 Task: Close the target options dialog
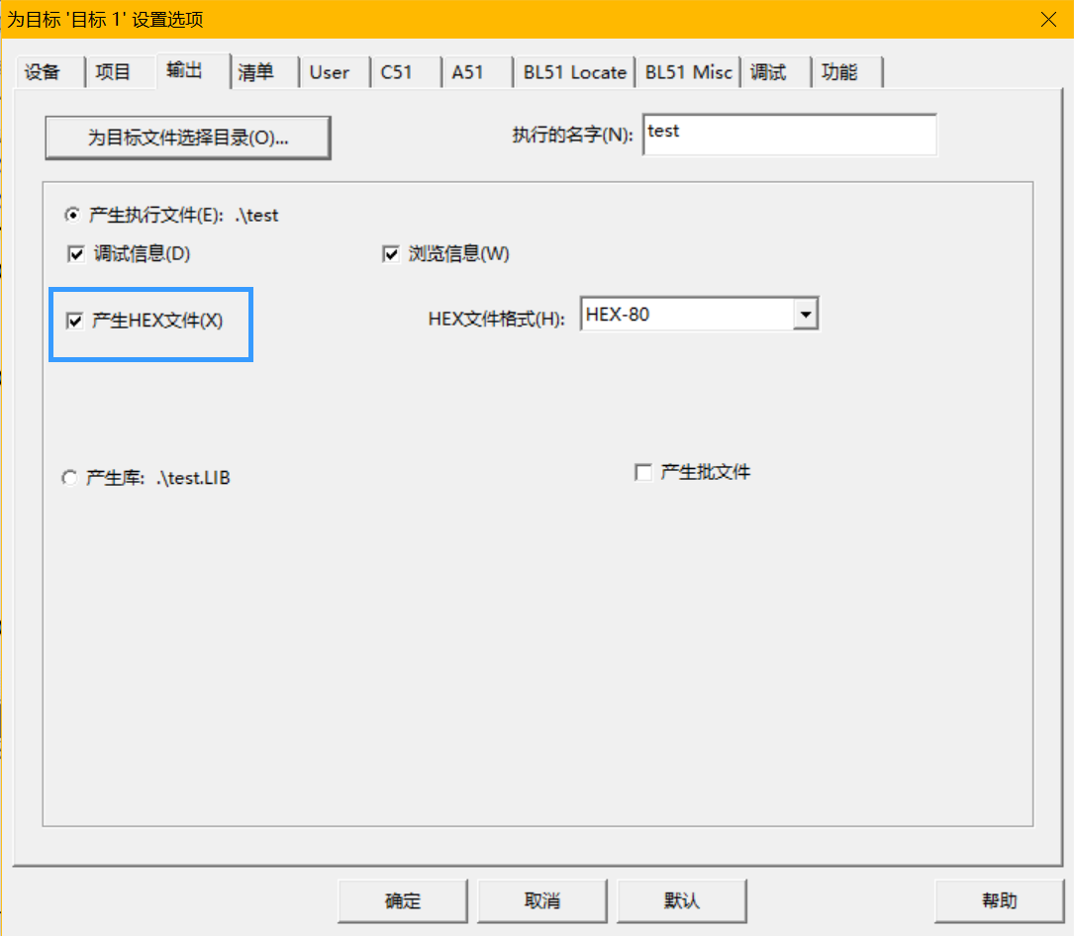[x=1048, y=19]
